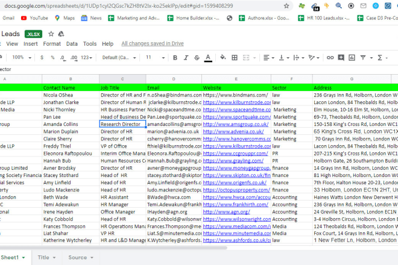
Task: Open the Insert menu
Action: point(31,43)
